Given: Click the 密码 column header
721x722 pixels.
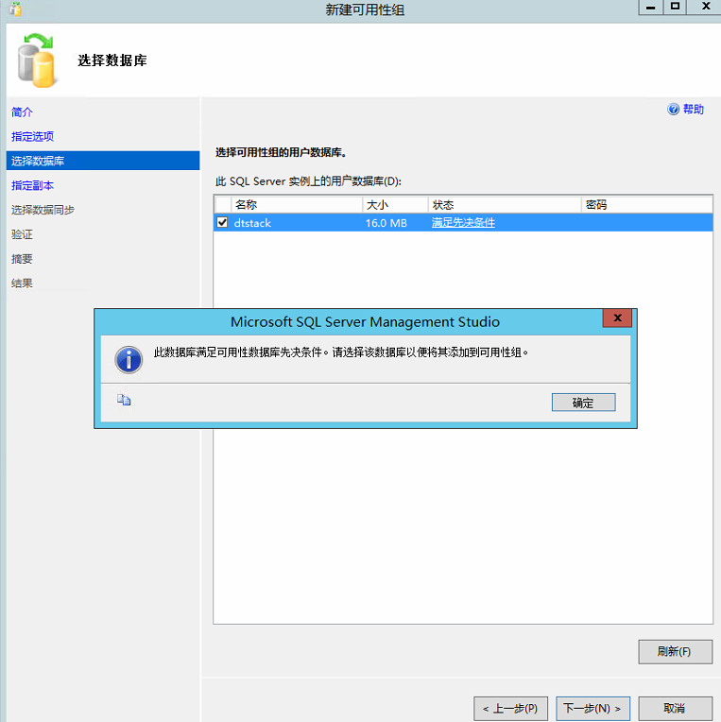Looking at the screenshot, I should click(647, 204).
